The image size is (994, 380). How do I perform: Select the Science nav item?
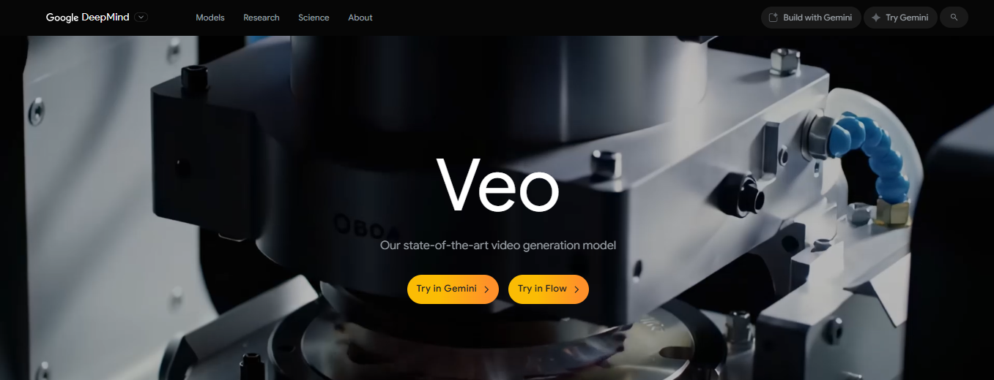(x=314, y=18)
